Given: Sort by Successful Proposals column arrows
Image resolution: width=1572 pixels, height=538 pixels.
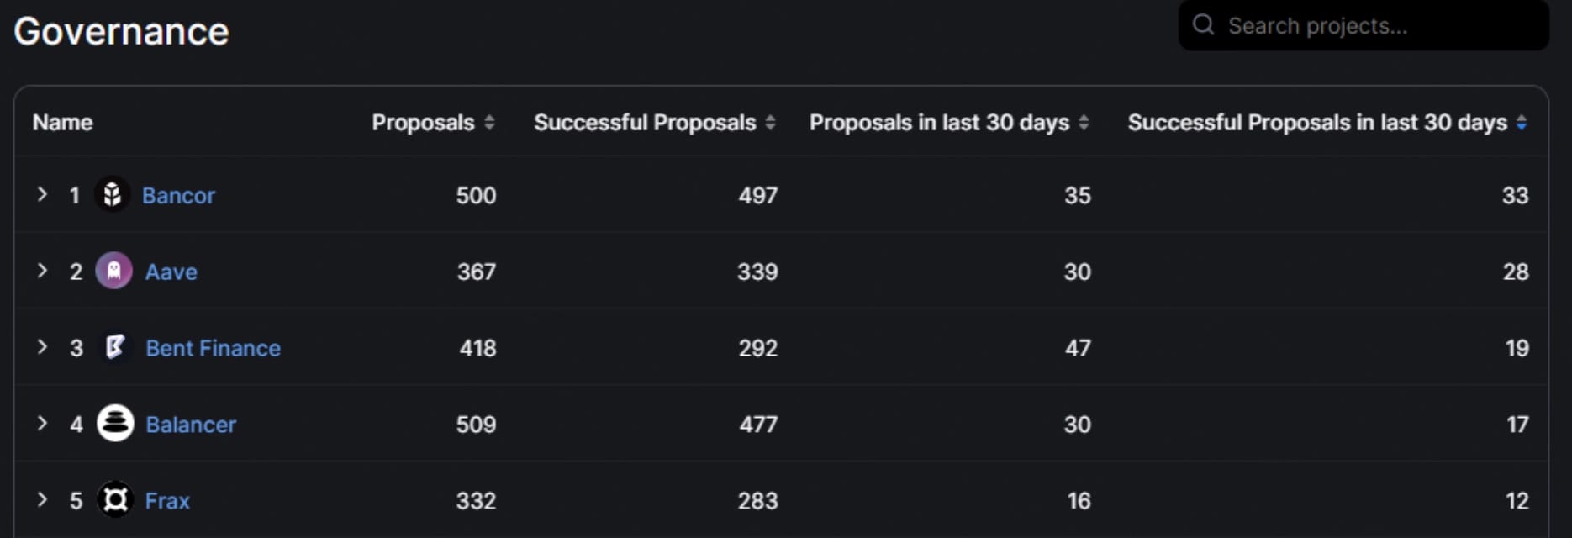Looking at the screenshot, I should pyautogui.click(x=770, y=123).
